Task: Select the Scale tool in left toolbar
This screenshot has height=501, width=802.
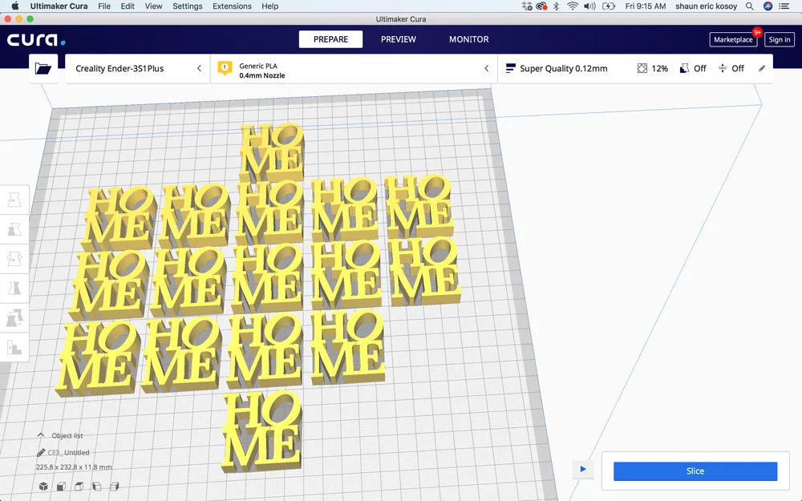Action: (14, 229)
